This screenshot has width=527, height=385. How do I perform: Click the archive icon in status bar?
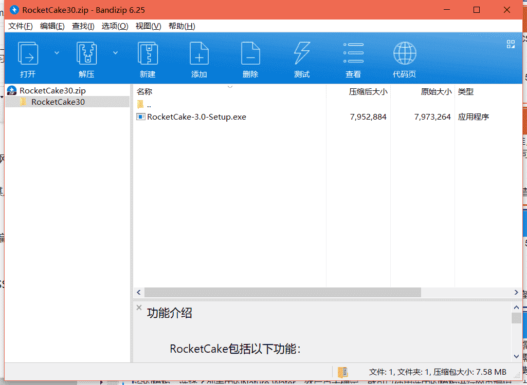[x=342, y=372]
